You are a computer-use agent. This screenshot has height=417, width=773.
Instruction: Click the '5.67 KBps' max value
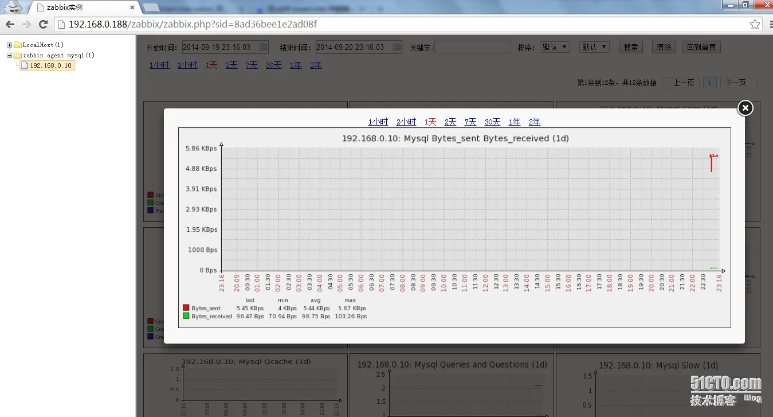coord(352,308)
